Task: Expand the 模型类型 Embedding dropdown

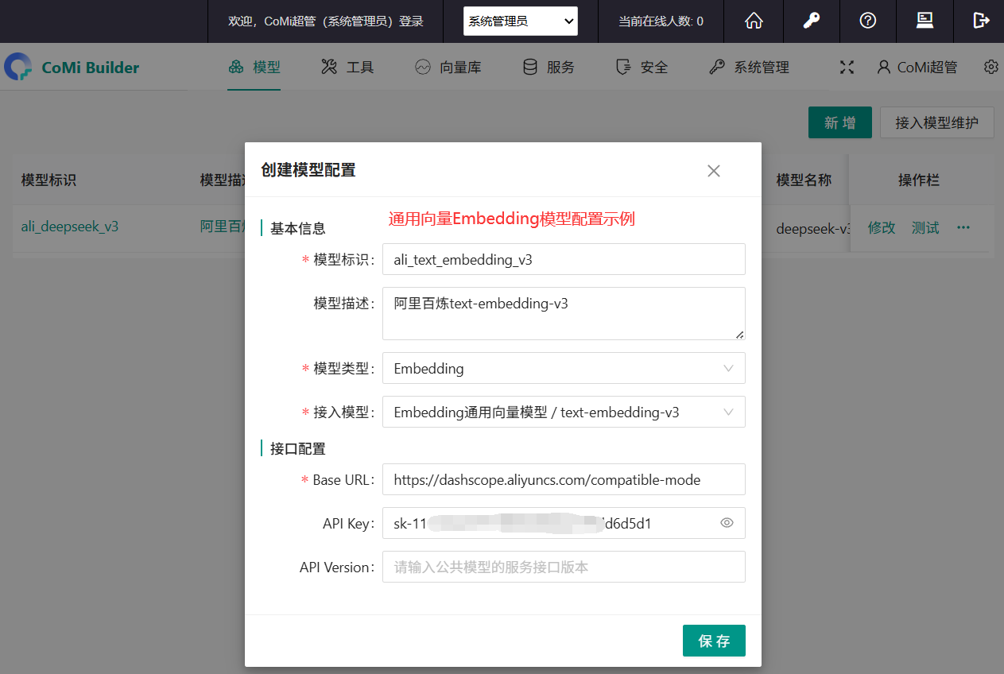Action: pos(564,369)
